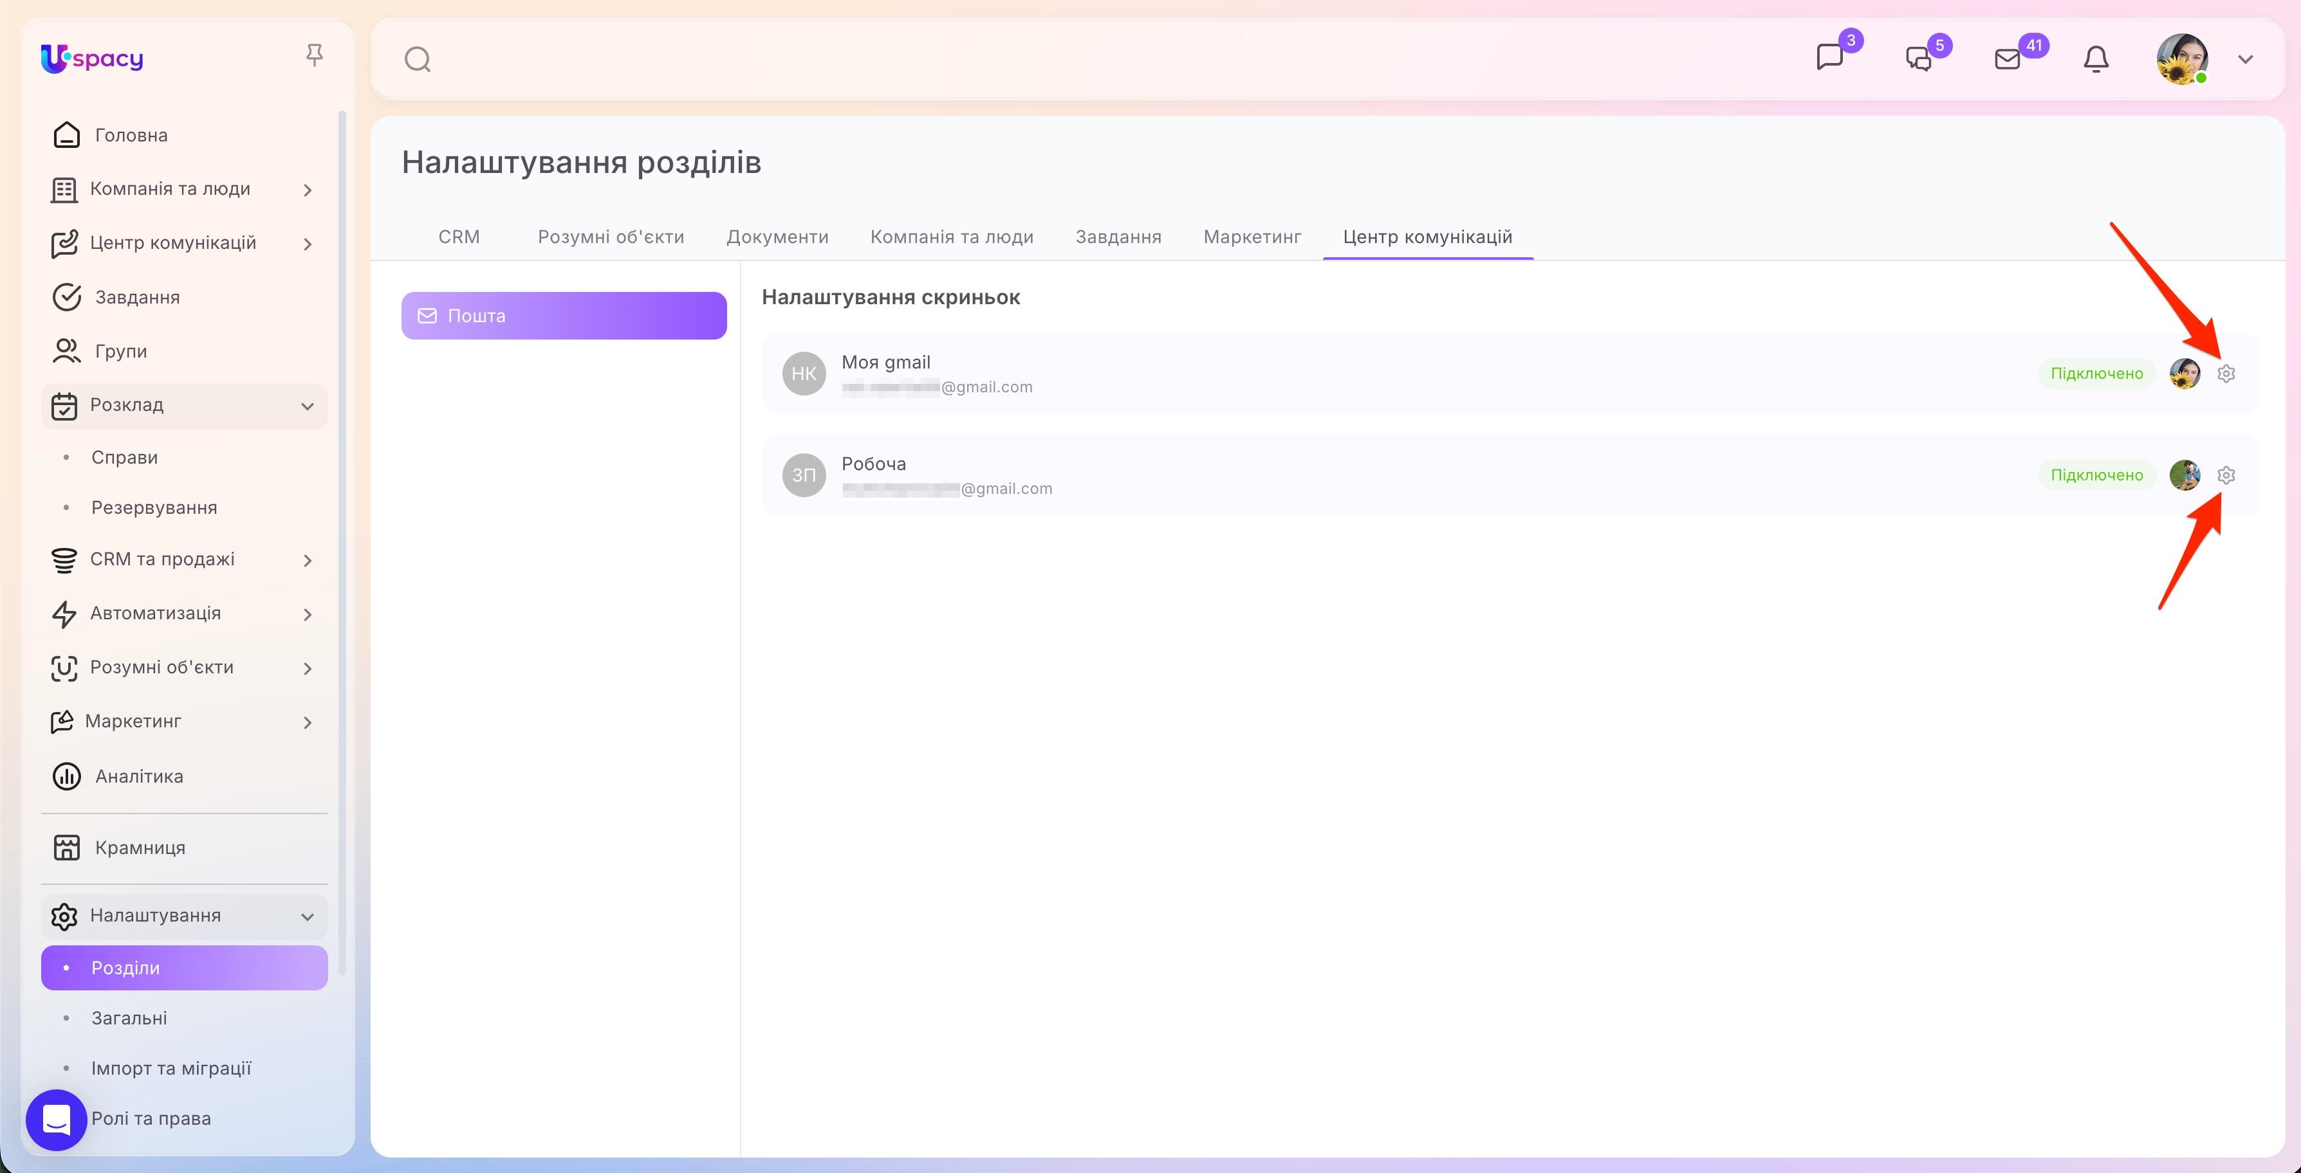Open Загальні settings item
The width and height of the screenshot is (2301, 1173).
[184, 1017]
